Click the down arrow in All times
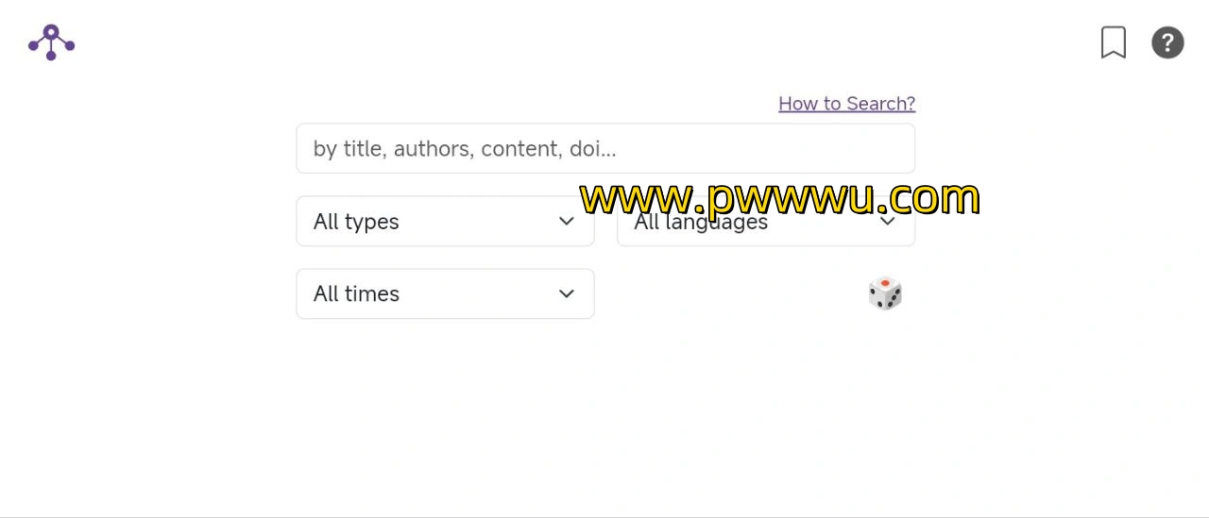Screen dimensions: 1209x518 pyautogui.click(x=567, y=293)
